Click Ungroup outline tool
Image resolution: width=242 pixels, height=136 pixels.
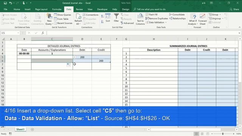(x=215, y=19)
